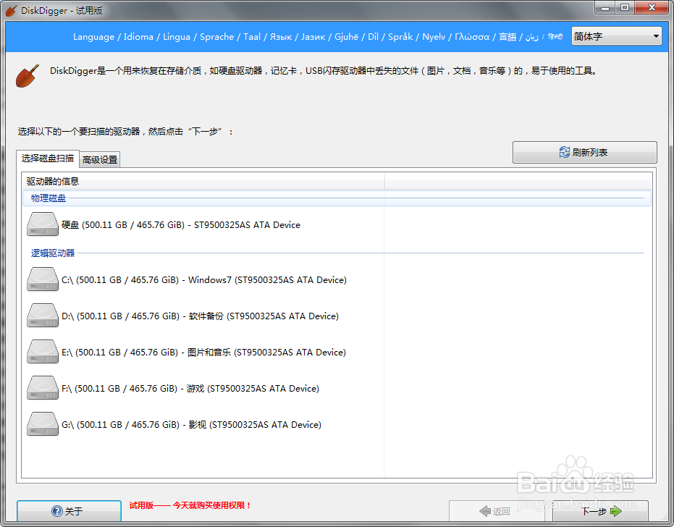The image size is (674, 527).
Task: Click the empty second column header
Action: [x=518, y=181]
